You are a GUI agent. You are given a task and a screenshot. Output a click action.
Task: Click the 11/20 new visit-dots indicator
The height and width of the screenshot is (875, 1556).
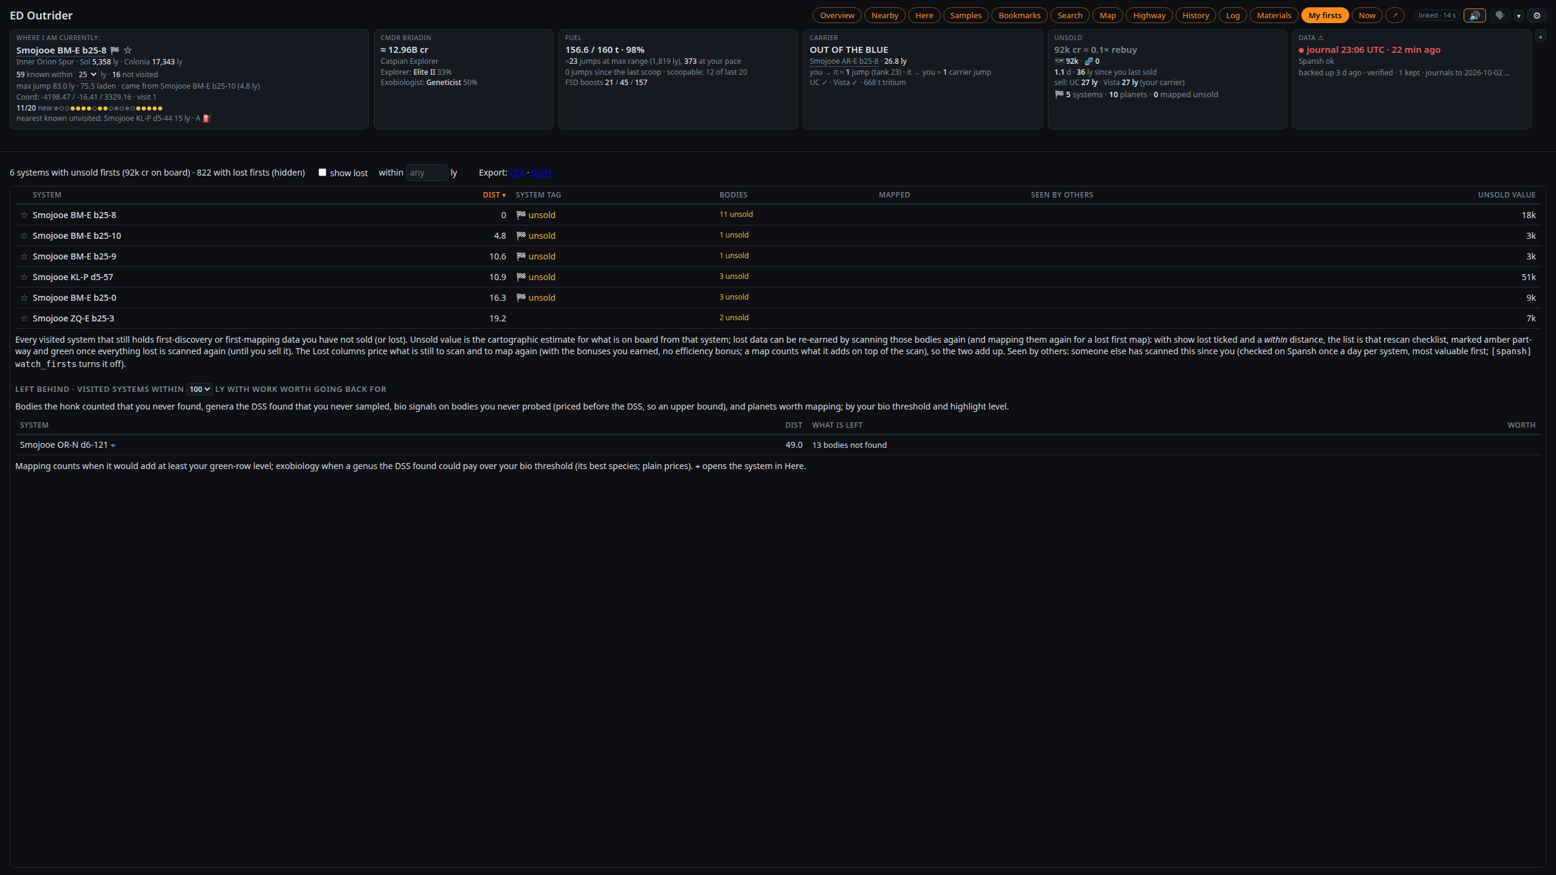[x=89, y=108]
